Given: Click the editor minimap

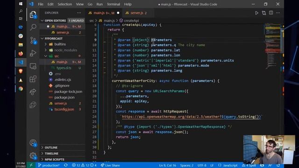Looking at the screenshot, I should tap(272, 46).
